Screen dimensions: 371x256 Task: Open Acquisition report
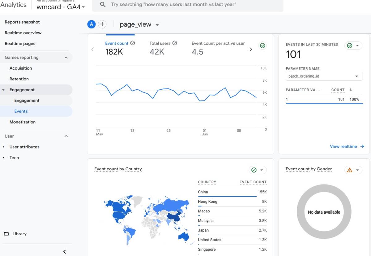tap(21, 68)
